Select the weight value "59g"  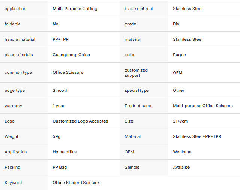[57, 136]
